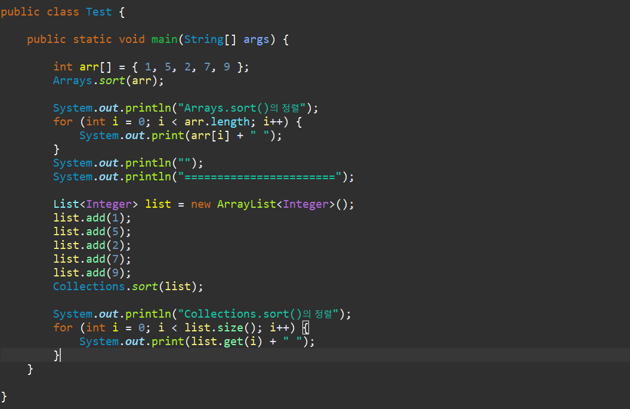
Task: Click the final closing brace of class Test
Action: (4, 397)
